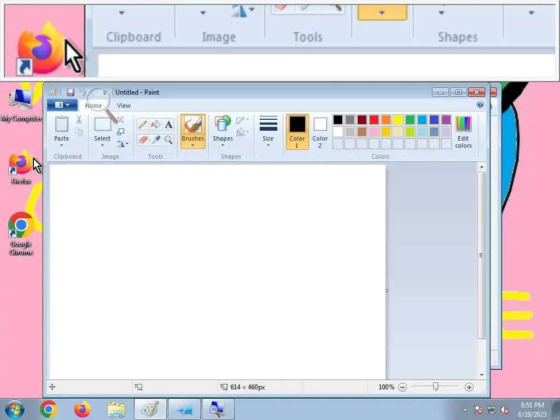Open the Windows Start menu
This screenshot has width=560, height=420.
(15, 409)
